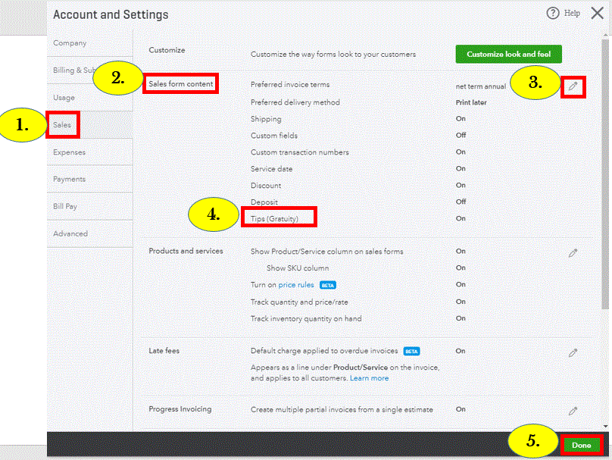Screen dimensions: 612x460
Task: Open the Sales settings tab
Action: (62, 124)
